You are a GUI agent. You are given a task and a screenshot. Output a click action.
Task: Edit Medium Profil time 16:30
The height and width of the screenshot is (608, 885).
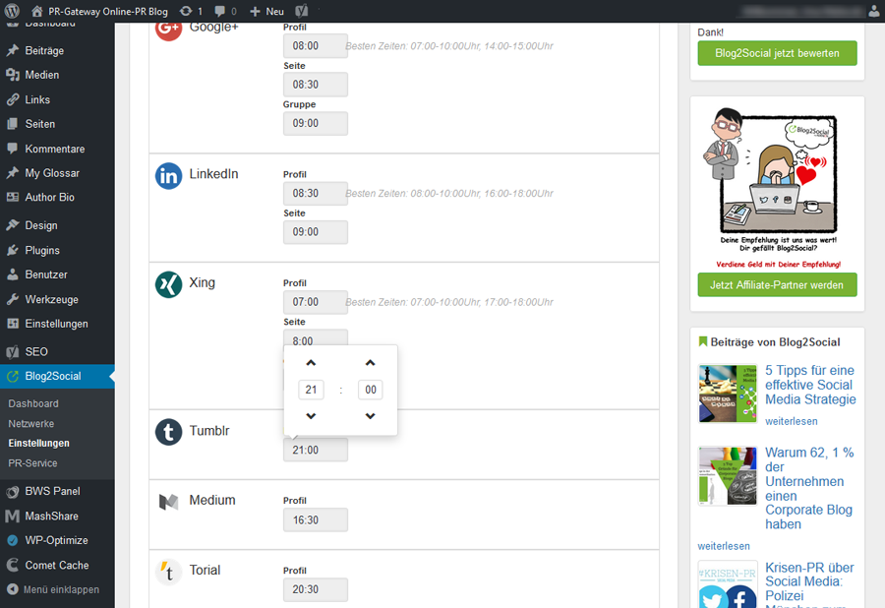tap(316, 519)
